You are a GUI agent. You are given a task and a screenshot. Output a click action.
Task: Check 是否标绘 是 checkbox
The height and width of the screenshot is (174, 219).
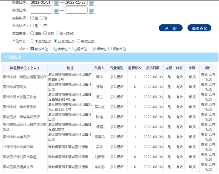32,25
